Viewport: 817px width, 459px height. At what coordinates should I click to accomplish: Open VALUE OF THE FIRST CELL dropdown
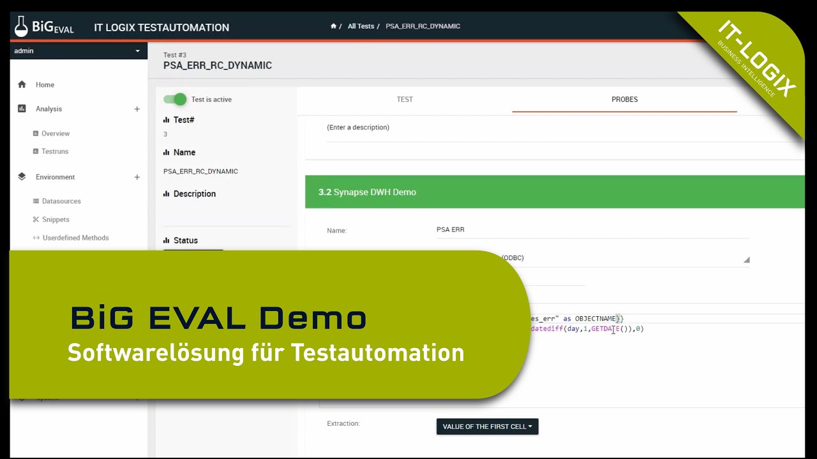point(488,426)
